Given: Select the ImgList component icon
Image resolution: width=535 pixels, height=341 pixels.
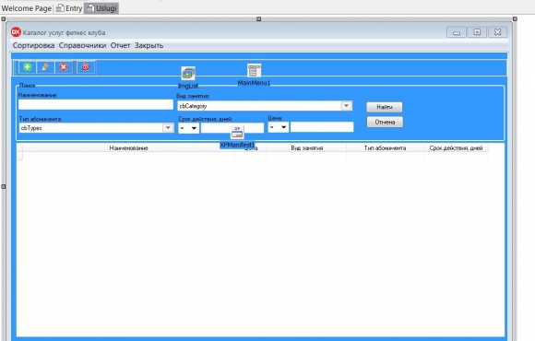Looking at the screenshot, I should [x=188, y=73].
